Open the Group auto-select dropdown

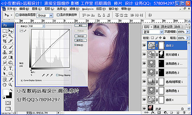point(51,15)
